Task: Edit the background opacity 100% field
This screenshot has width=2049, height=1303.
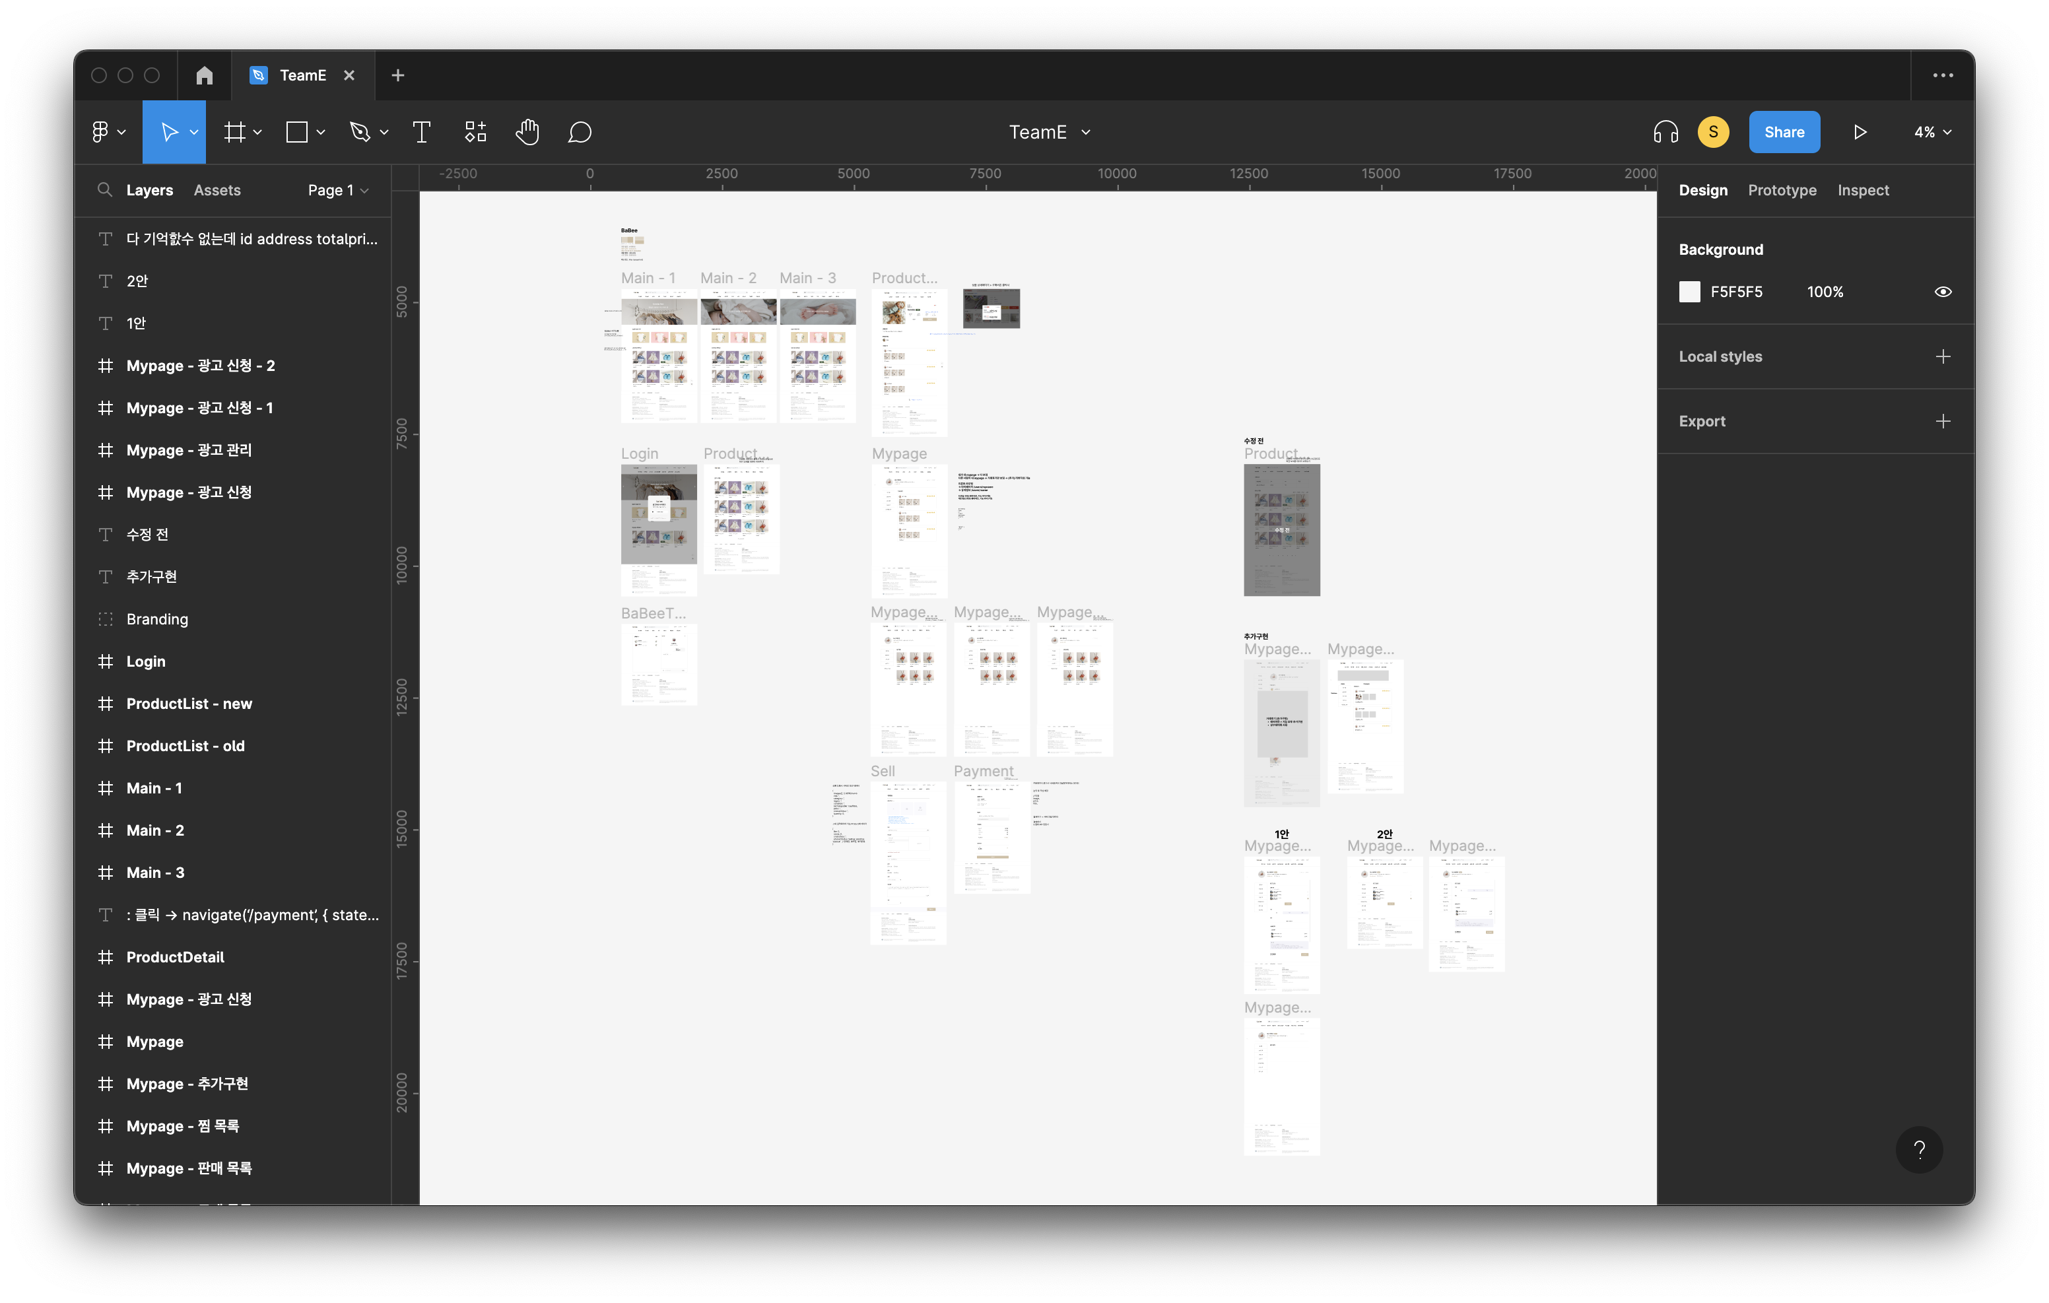Action: click(x=1825, y=292)
